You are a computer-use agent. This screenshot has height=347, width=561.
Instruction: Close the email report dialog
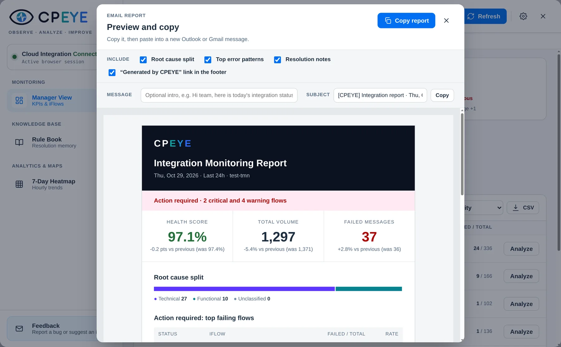click(446, 21)
